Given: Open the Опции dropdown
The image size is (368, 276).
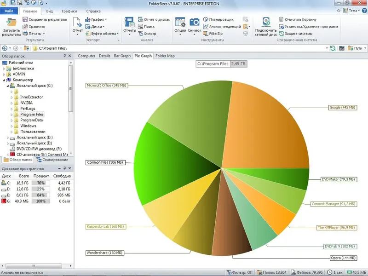Looking at the screenshot, I should 181,26.
